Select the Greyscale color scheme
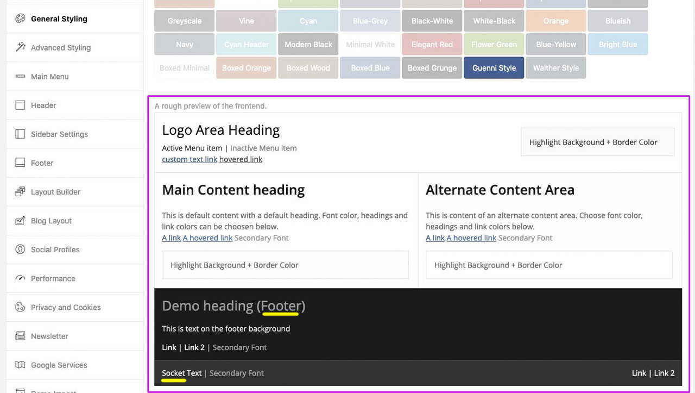Image resolution: width=695 pixels, height=393 pixels. click(185, 21)
